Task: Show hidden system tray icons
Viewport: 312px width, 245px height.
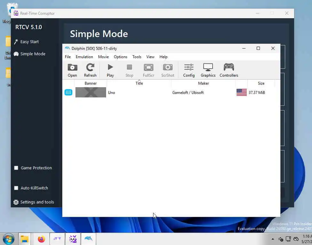Action: tap(273, 239)
